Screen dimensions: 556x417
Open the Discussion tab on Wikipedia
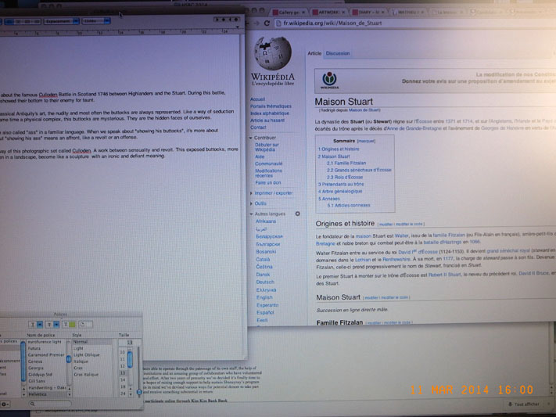click(338, 53)
